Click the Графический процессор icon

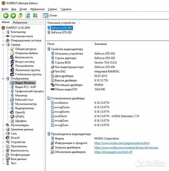coord(12,91)
